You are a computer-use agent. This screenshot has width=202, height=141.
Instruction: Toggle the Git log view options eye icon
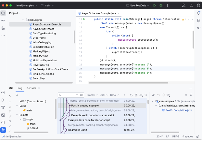(141, 95)
